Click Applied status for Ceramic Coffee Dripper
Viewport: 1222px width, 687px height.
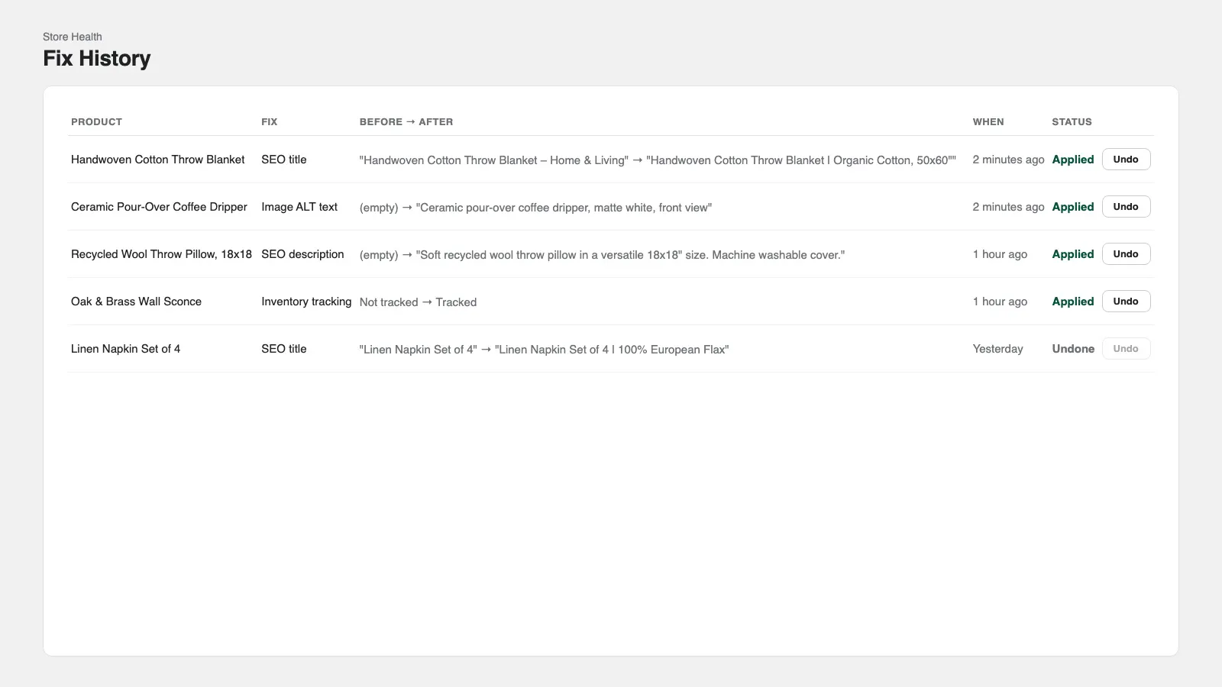(x=1073, y=207)
